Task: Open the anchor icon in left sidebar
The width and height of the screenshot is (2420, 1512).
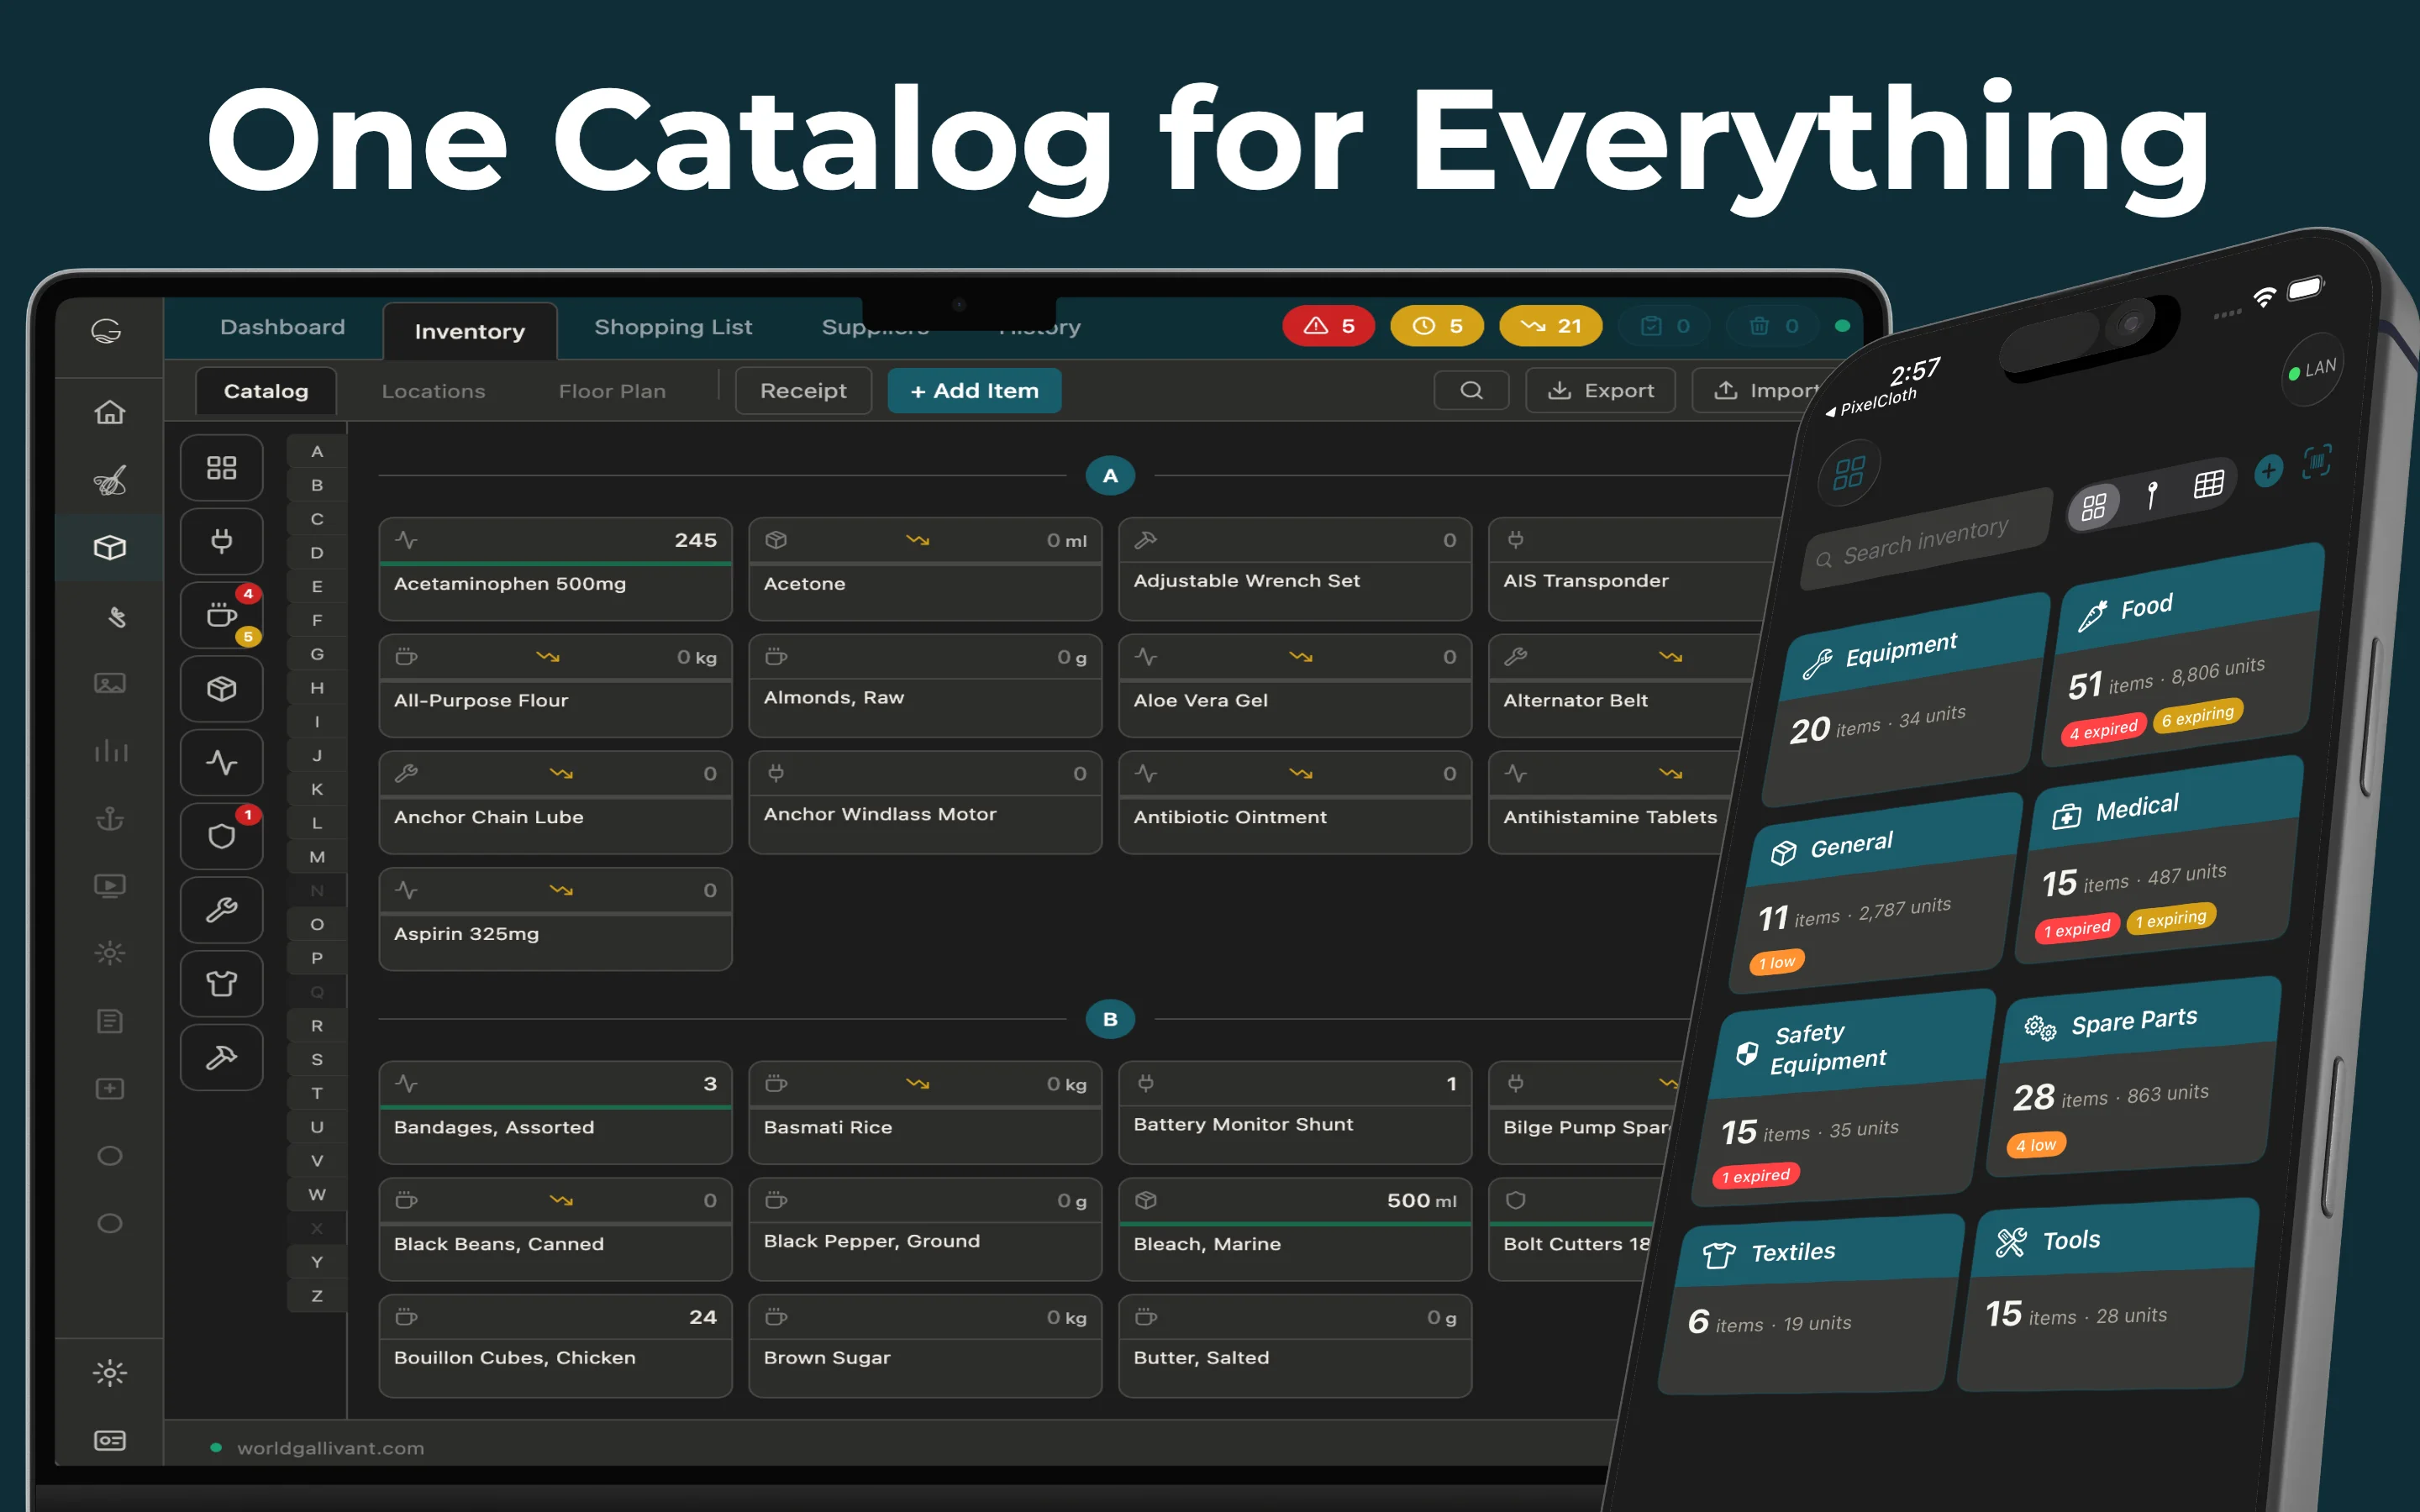Action: [110, 818]
